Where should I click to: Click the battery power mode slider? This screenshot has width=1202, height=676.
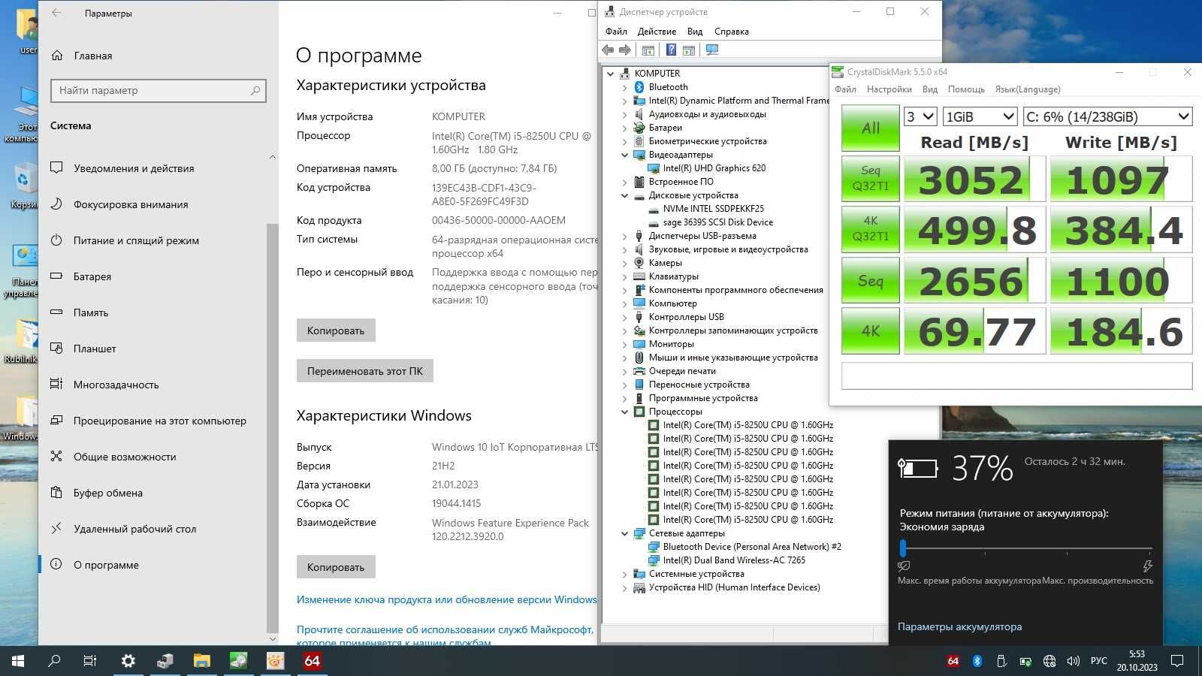(1025, 548)
